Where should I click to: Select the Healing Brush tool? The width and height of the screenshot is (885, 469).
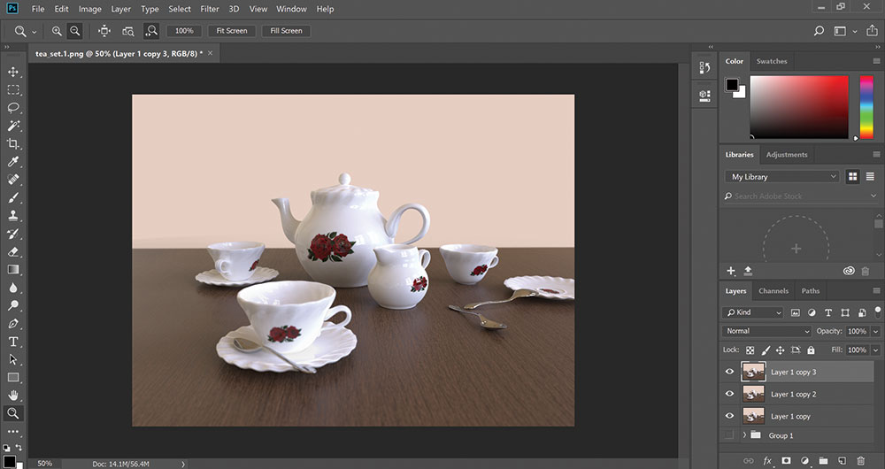click(x=13, y=180)
